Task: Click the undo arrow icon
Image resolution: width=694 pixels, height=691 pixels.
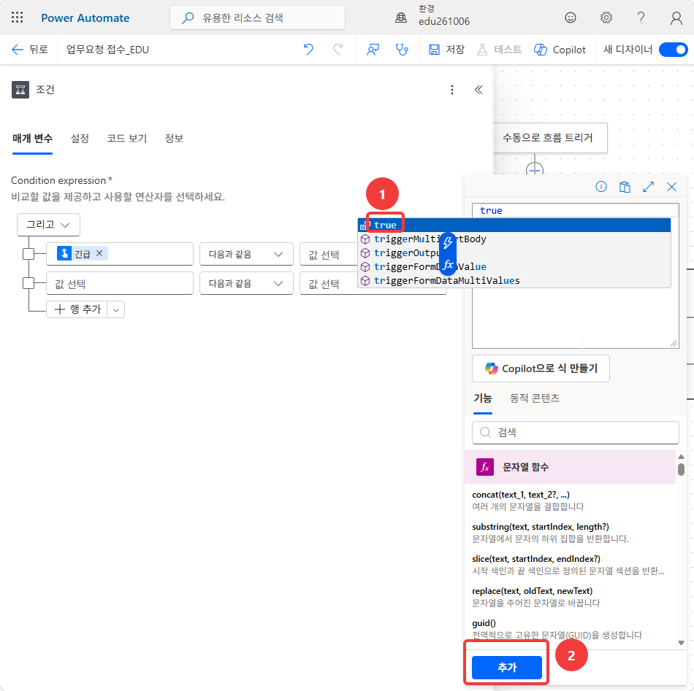Action: click(308, 50)
